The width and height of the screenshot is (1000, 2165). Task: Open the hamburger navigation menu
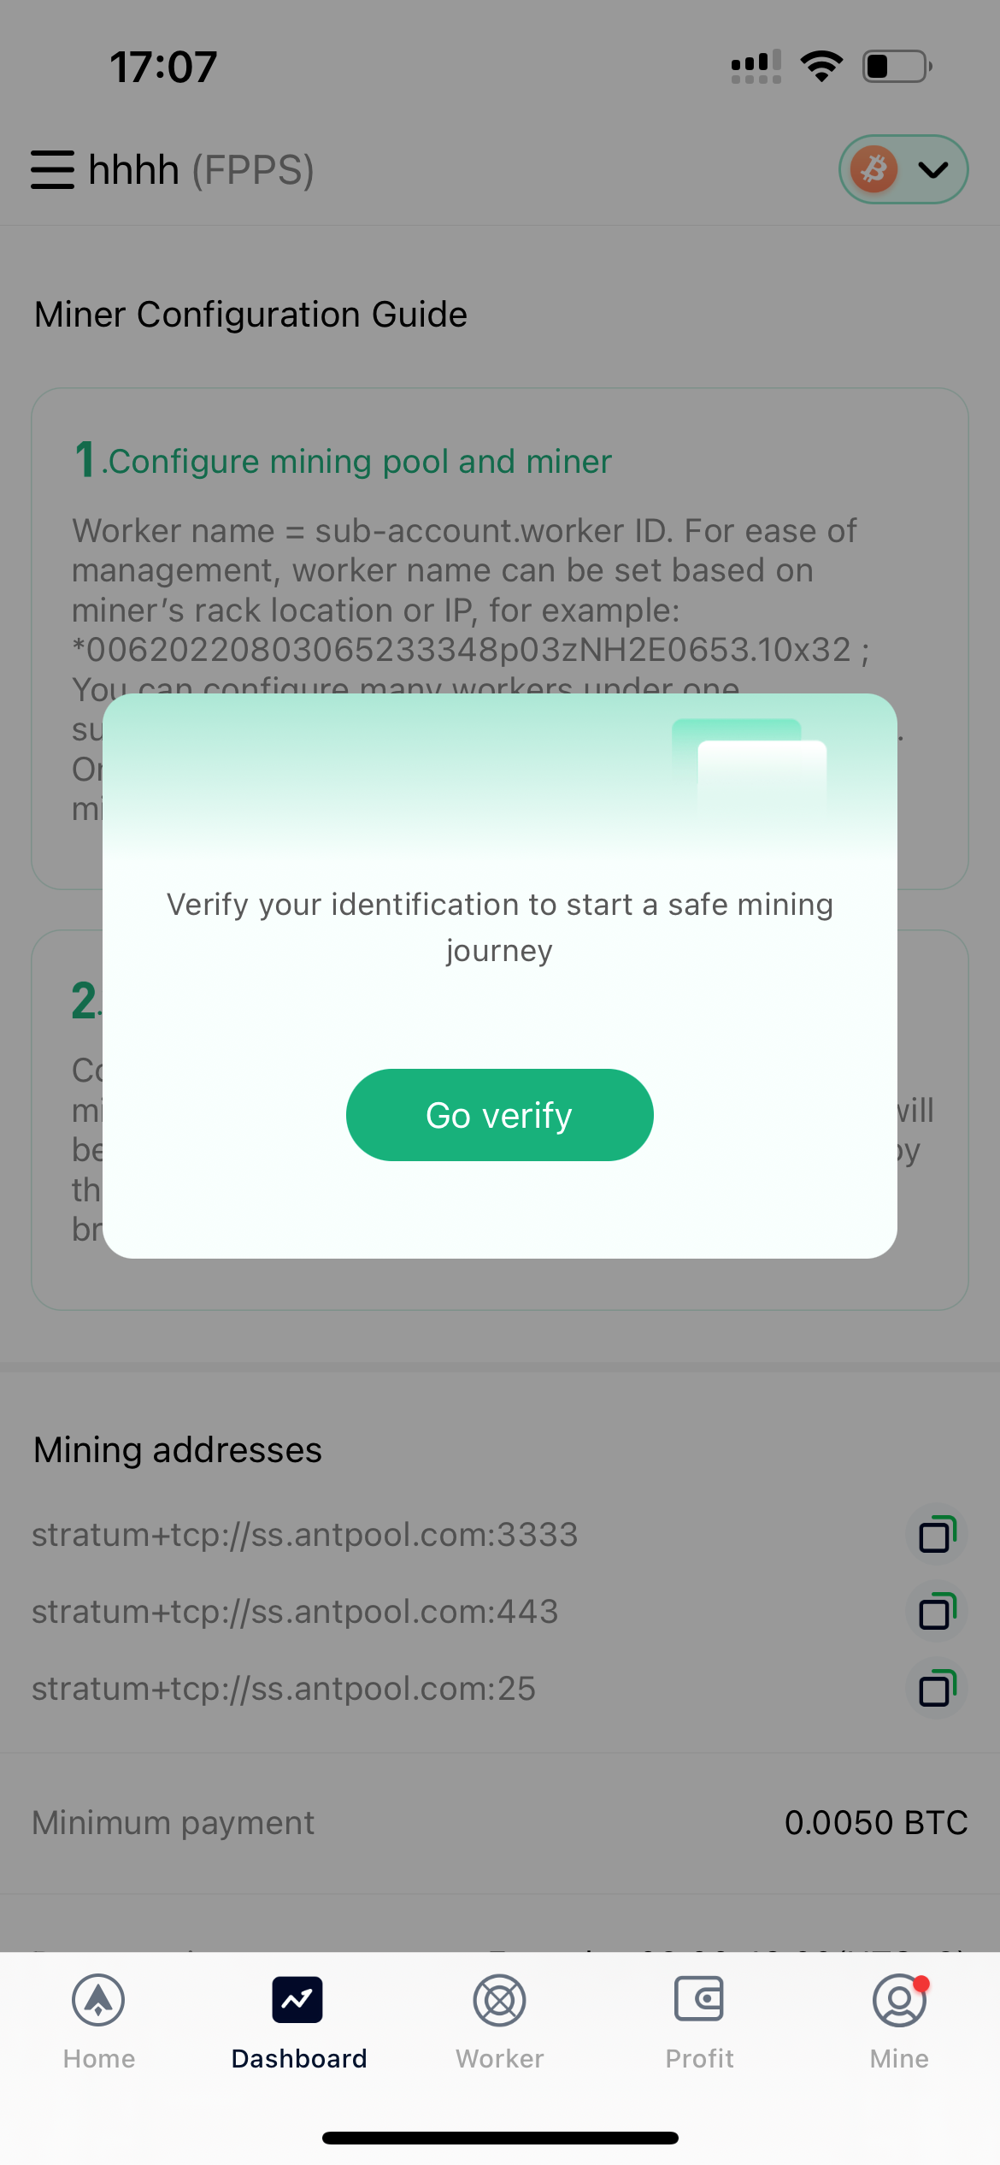pyautogui.click(x=52, y=169)
